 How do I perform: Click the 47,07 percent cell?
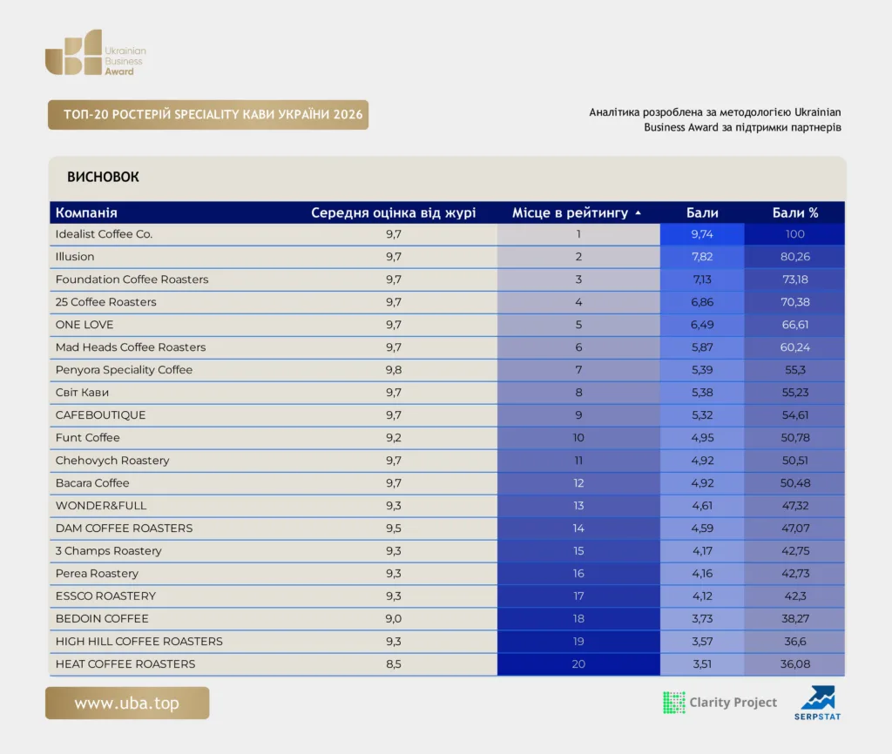(x=794, y=528)
